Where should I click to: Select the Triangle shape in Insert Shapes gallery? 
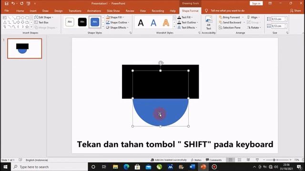click(x=5, y=22)
